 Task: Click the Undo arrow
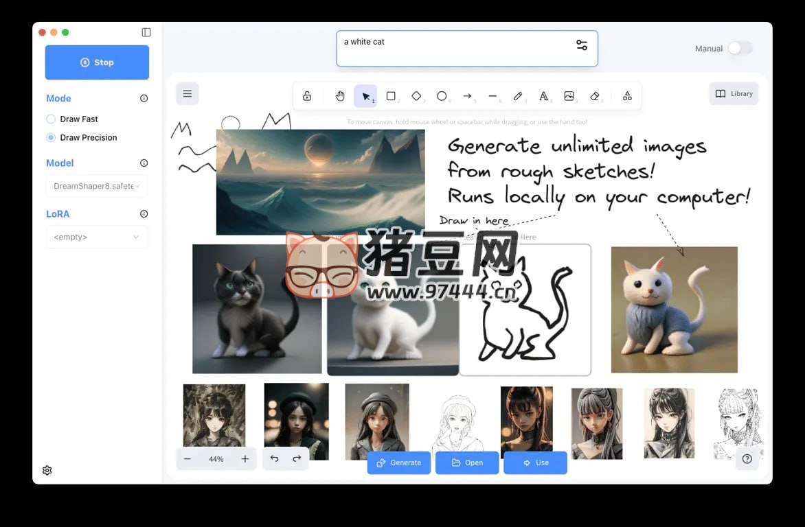pyautogui.click(x=274, y=458)
